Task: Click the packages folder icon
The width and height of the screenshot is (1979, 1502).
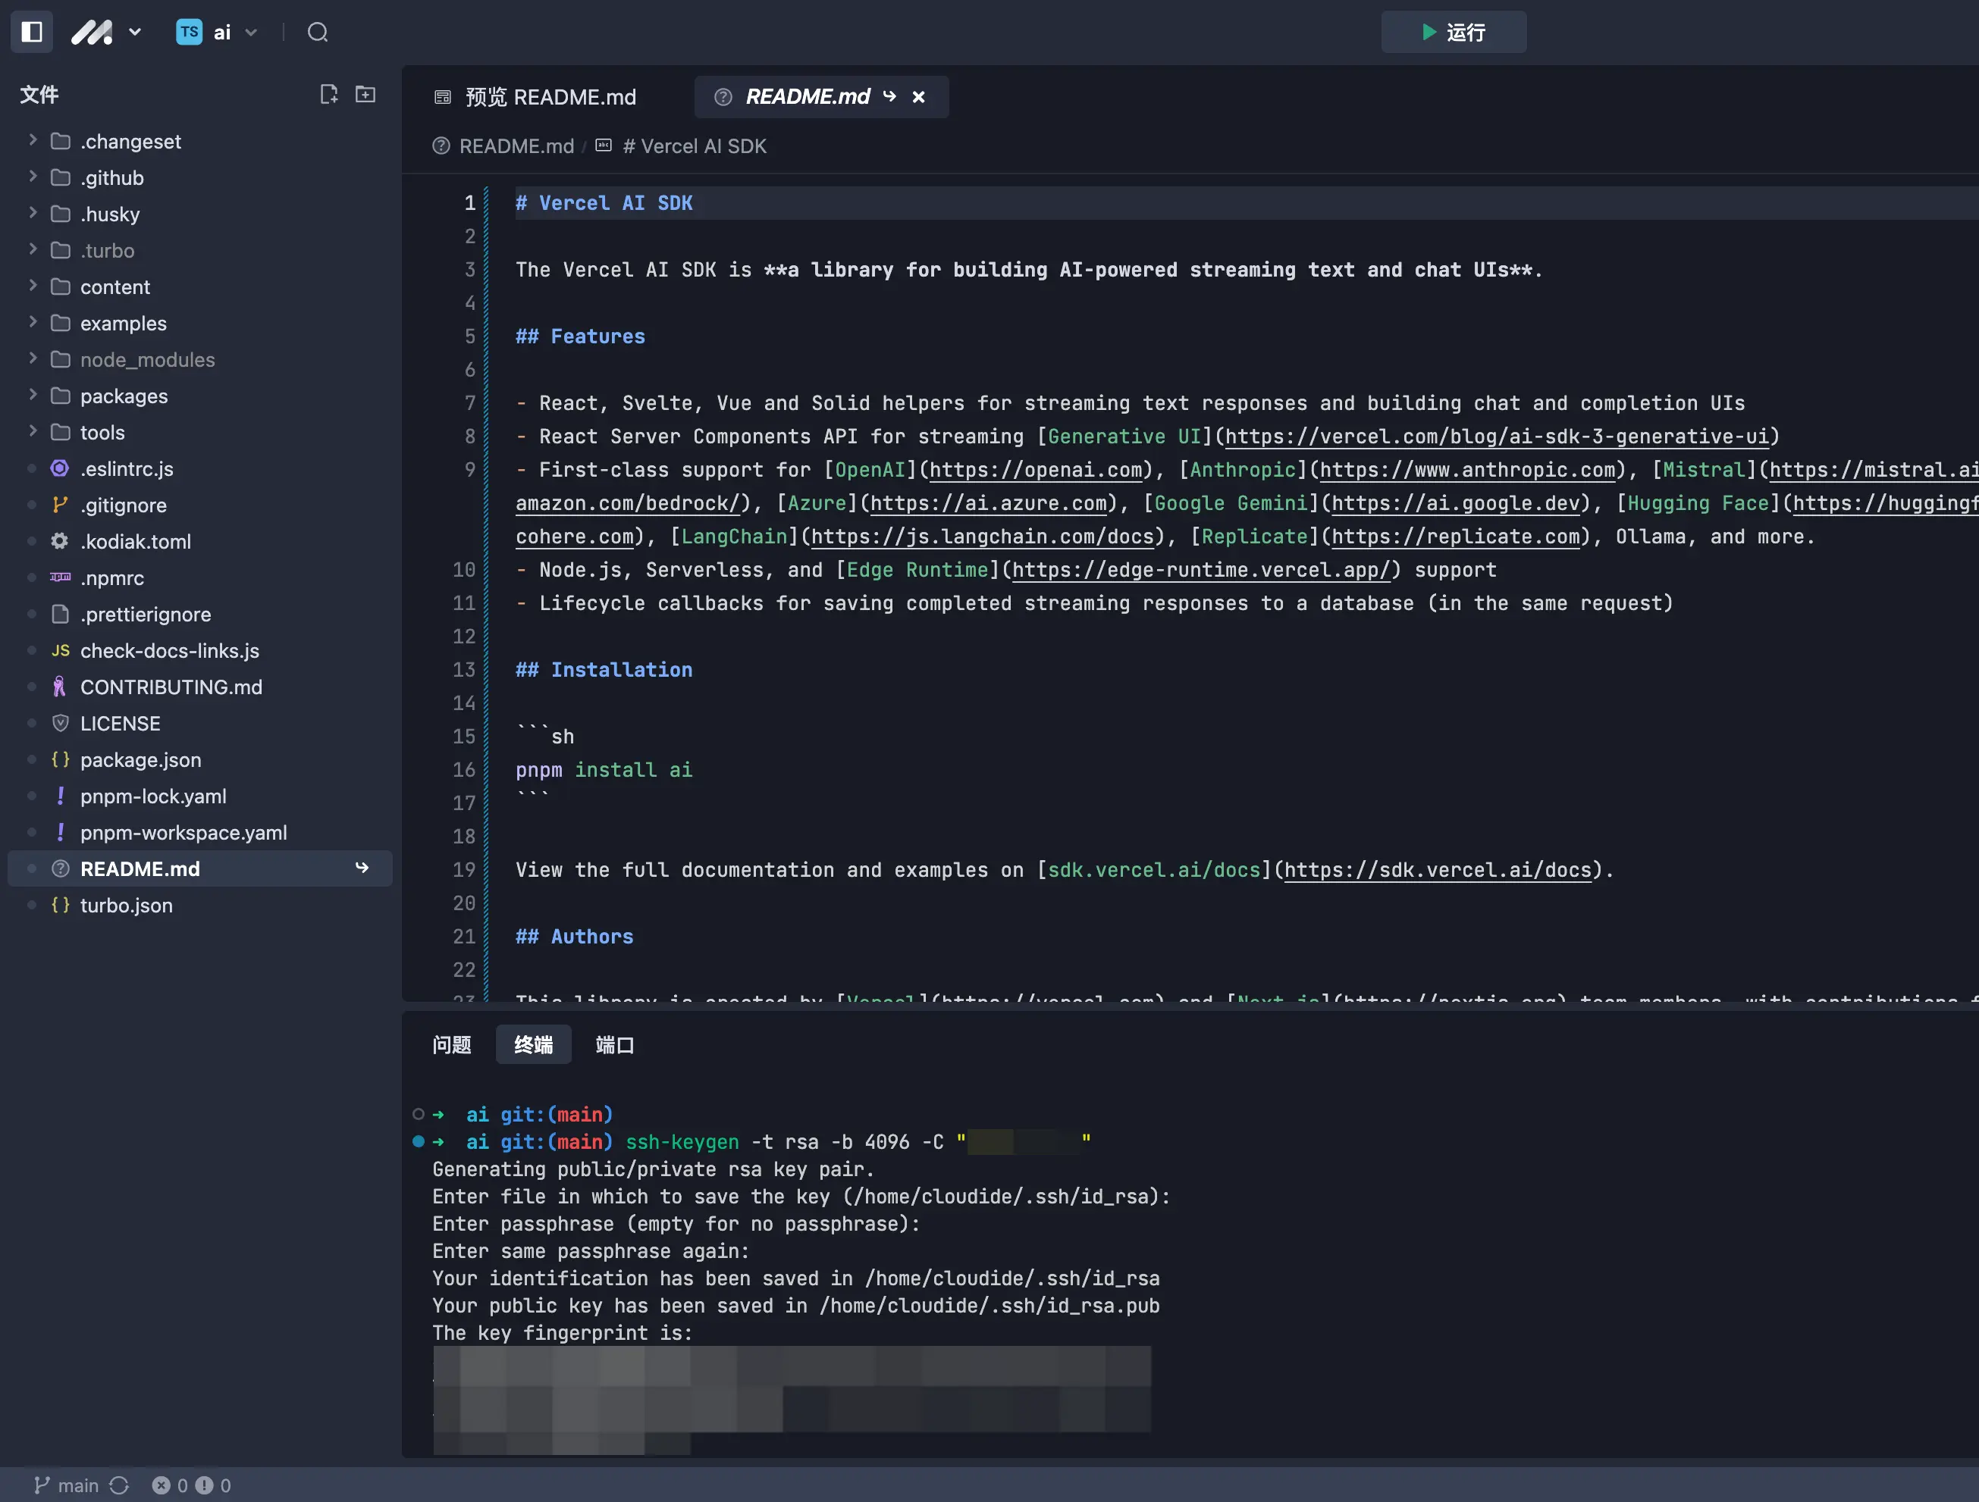Action: 60,396
